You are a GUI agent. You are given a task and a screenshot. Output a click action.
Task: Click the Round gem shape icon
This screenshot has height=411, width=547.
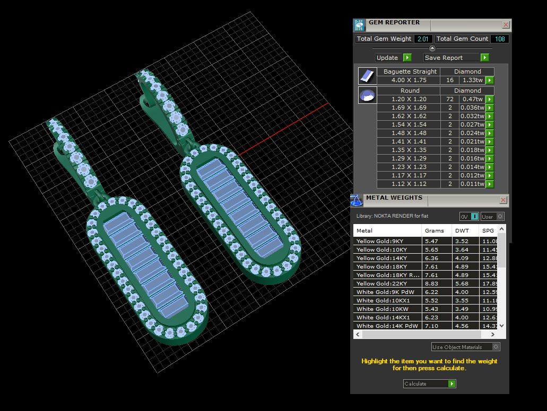367,95
